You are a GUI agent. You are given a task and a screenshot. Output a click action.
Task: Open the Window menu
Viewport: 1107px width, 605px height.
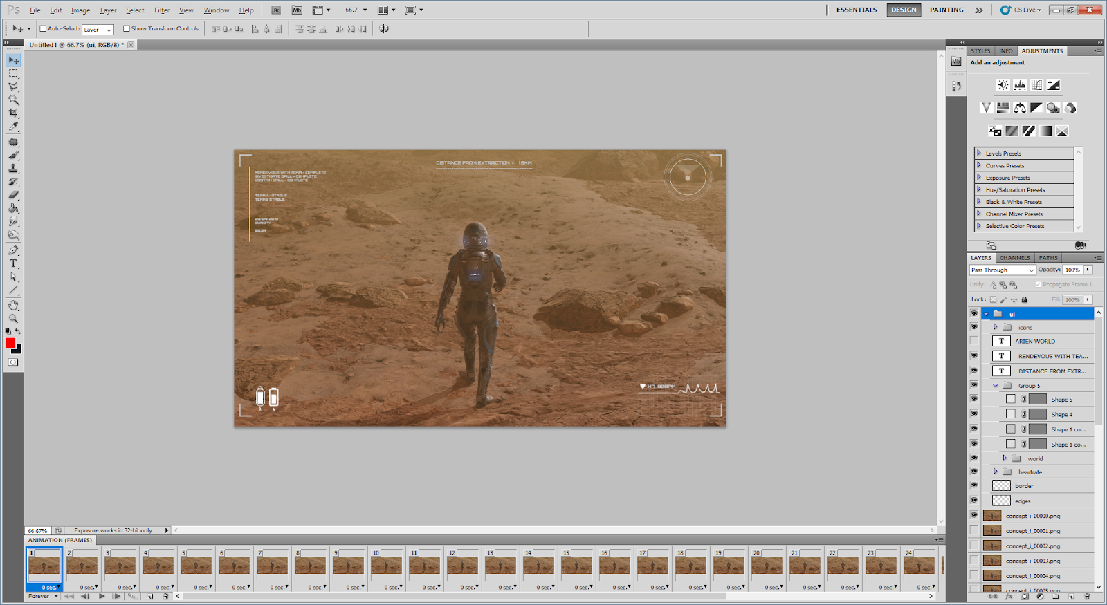[217, 10]
